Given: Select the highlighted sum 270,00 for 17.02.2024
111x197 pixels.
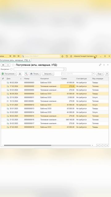Looking at the screenshot, I should (68, 86).
